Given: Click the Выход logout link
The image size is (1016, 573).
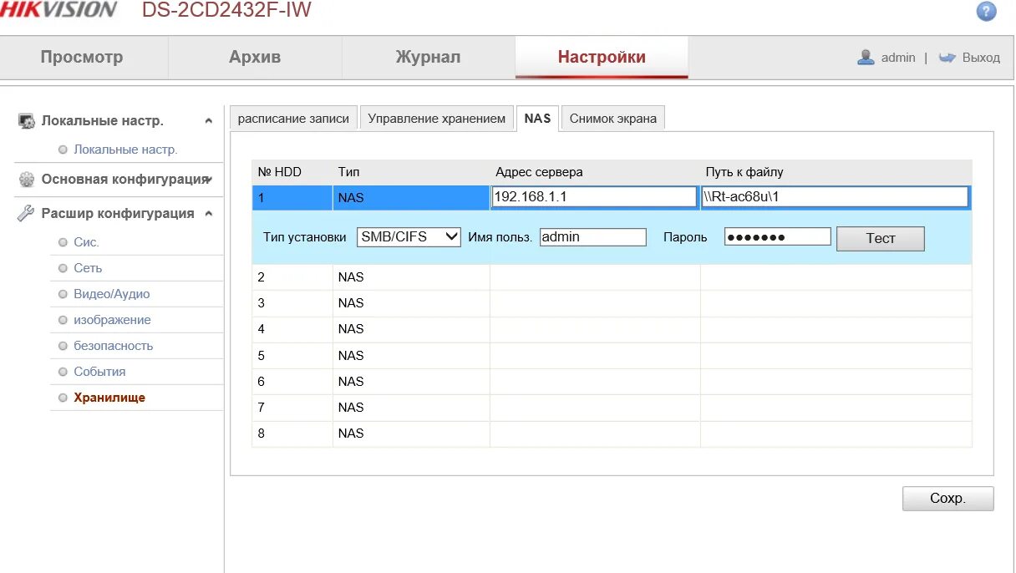Looking at the screenshot, I should click(x=981, y=58).
